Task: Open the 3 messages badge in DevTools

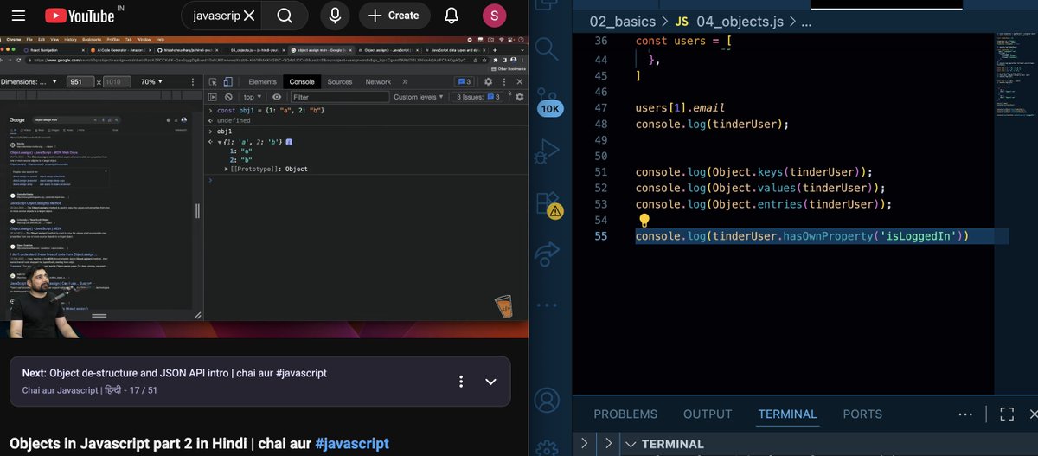Action: [x=463, y=81]
